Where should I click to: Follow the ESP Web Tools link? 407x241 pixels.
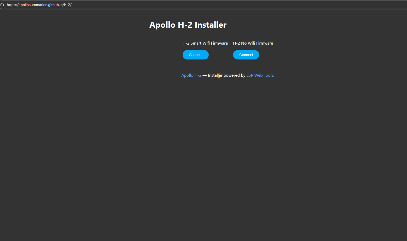tap(260, 75)
